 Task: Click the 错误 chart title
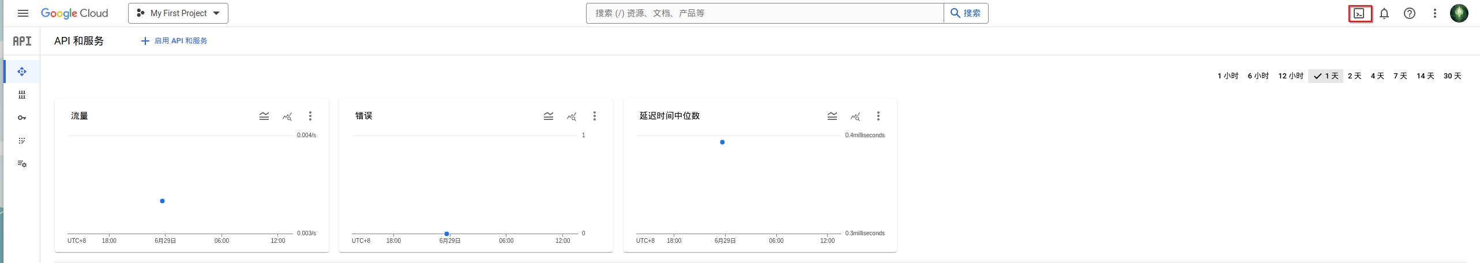click(364, 116)
